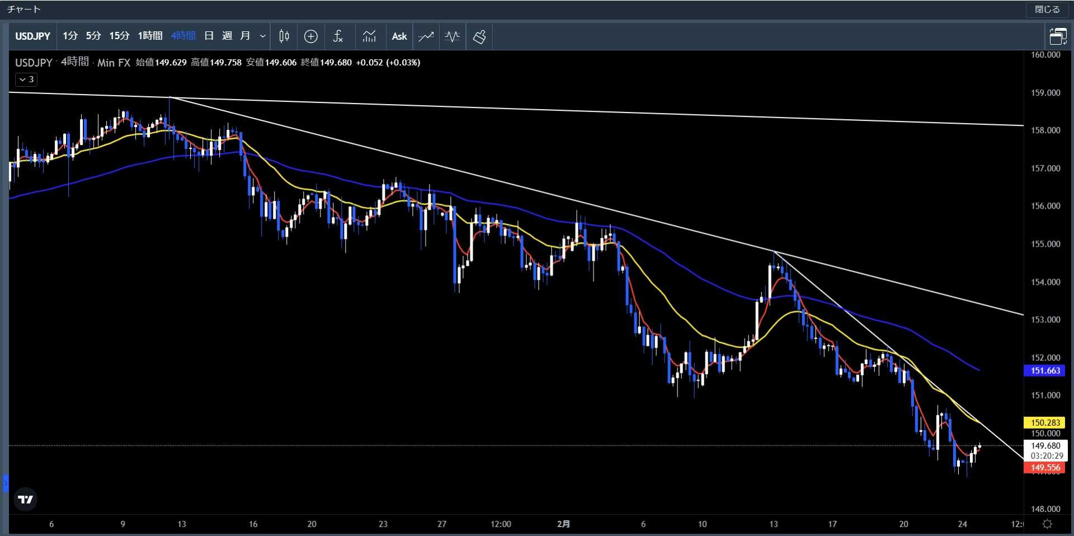The width and height of the screenshot is (1074, 536).
Task: Click the compare/add symbol plus icon
Action: tap(311, 36)
